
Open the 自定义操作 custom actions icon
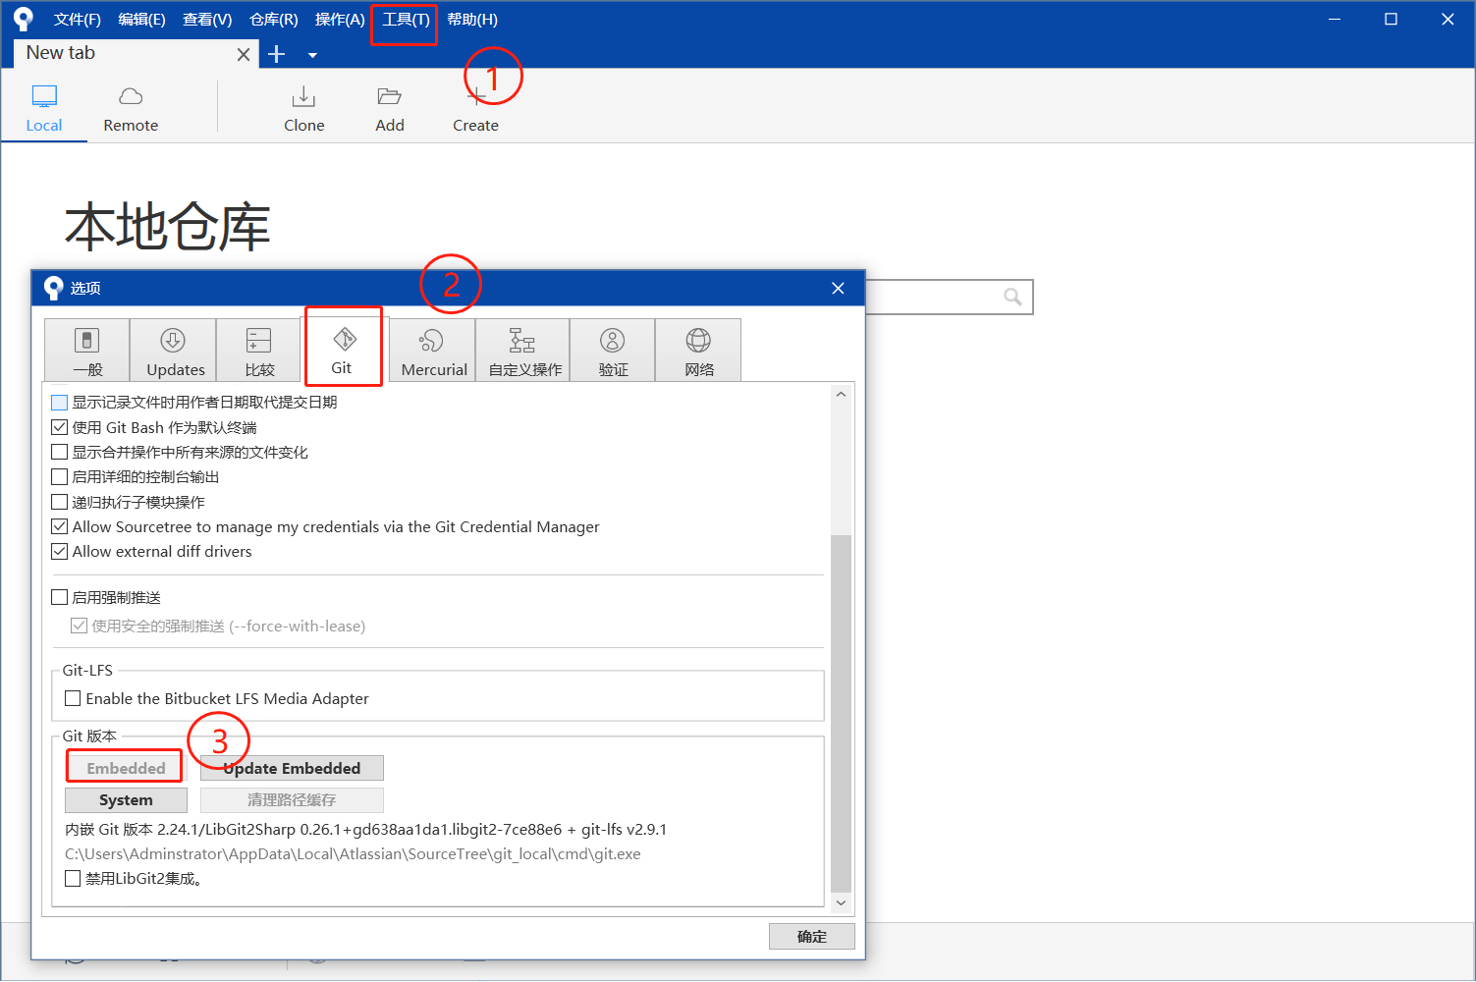pyautogui.click(x=521, y=349)
